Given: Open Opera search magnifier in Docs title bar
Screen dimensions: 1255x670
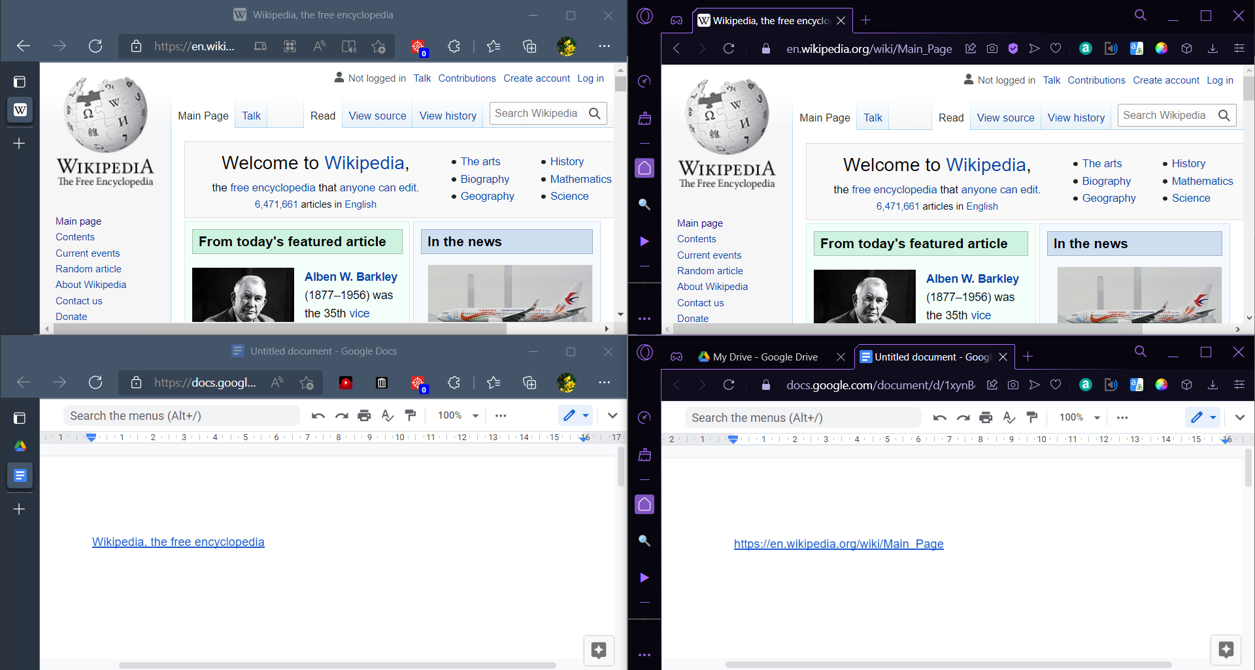Looking at the screenshot, I should tap(1141, 352).
